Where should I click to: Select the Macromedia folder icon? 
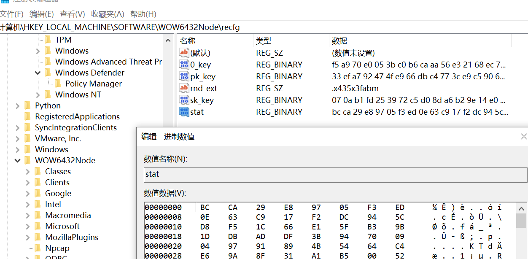tap(38, 215)
